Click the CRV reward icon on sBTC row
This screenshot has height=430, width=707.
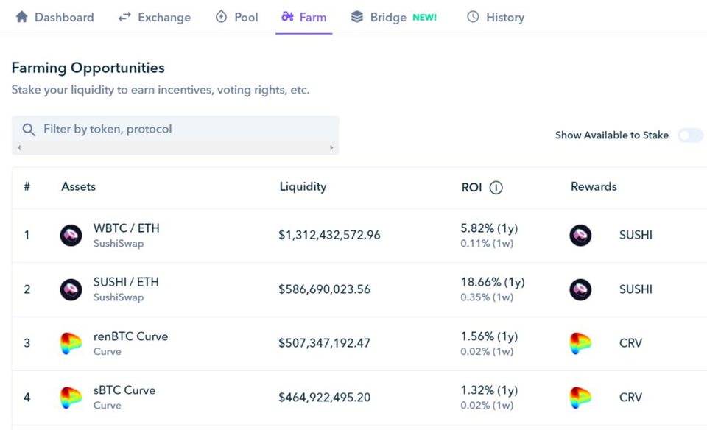click(580, 397)
